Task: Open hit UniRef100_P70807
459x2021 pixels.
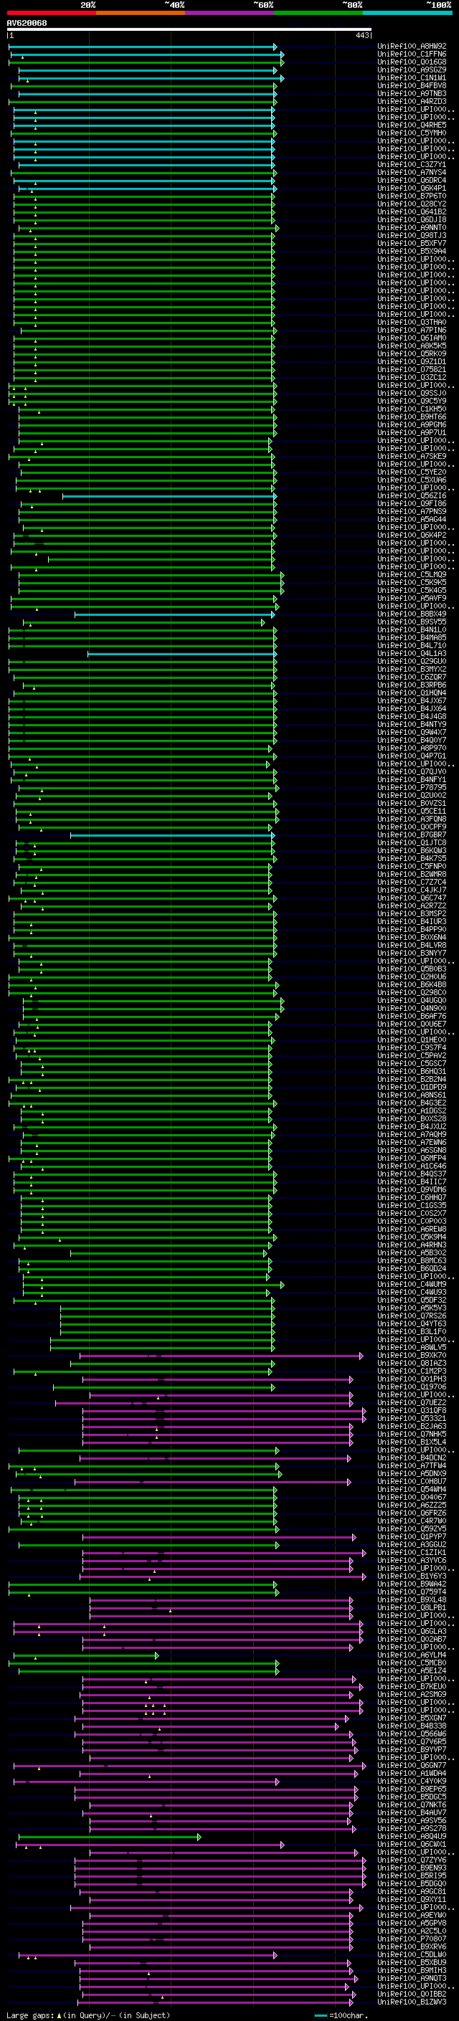Action: [x=411, y=1939]
